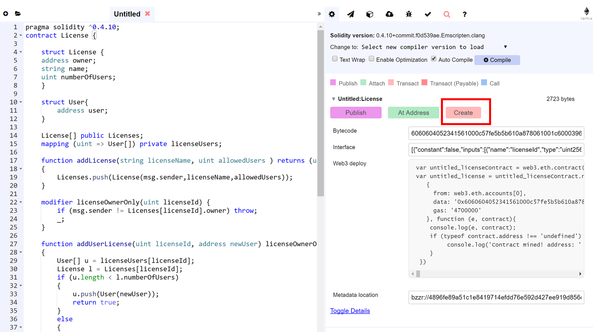Click the '2723 bytes' size text
Viewport: 593px width, 332px height.
(560, 99)
